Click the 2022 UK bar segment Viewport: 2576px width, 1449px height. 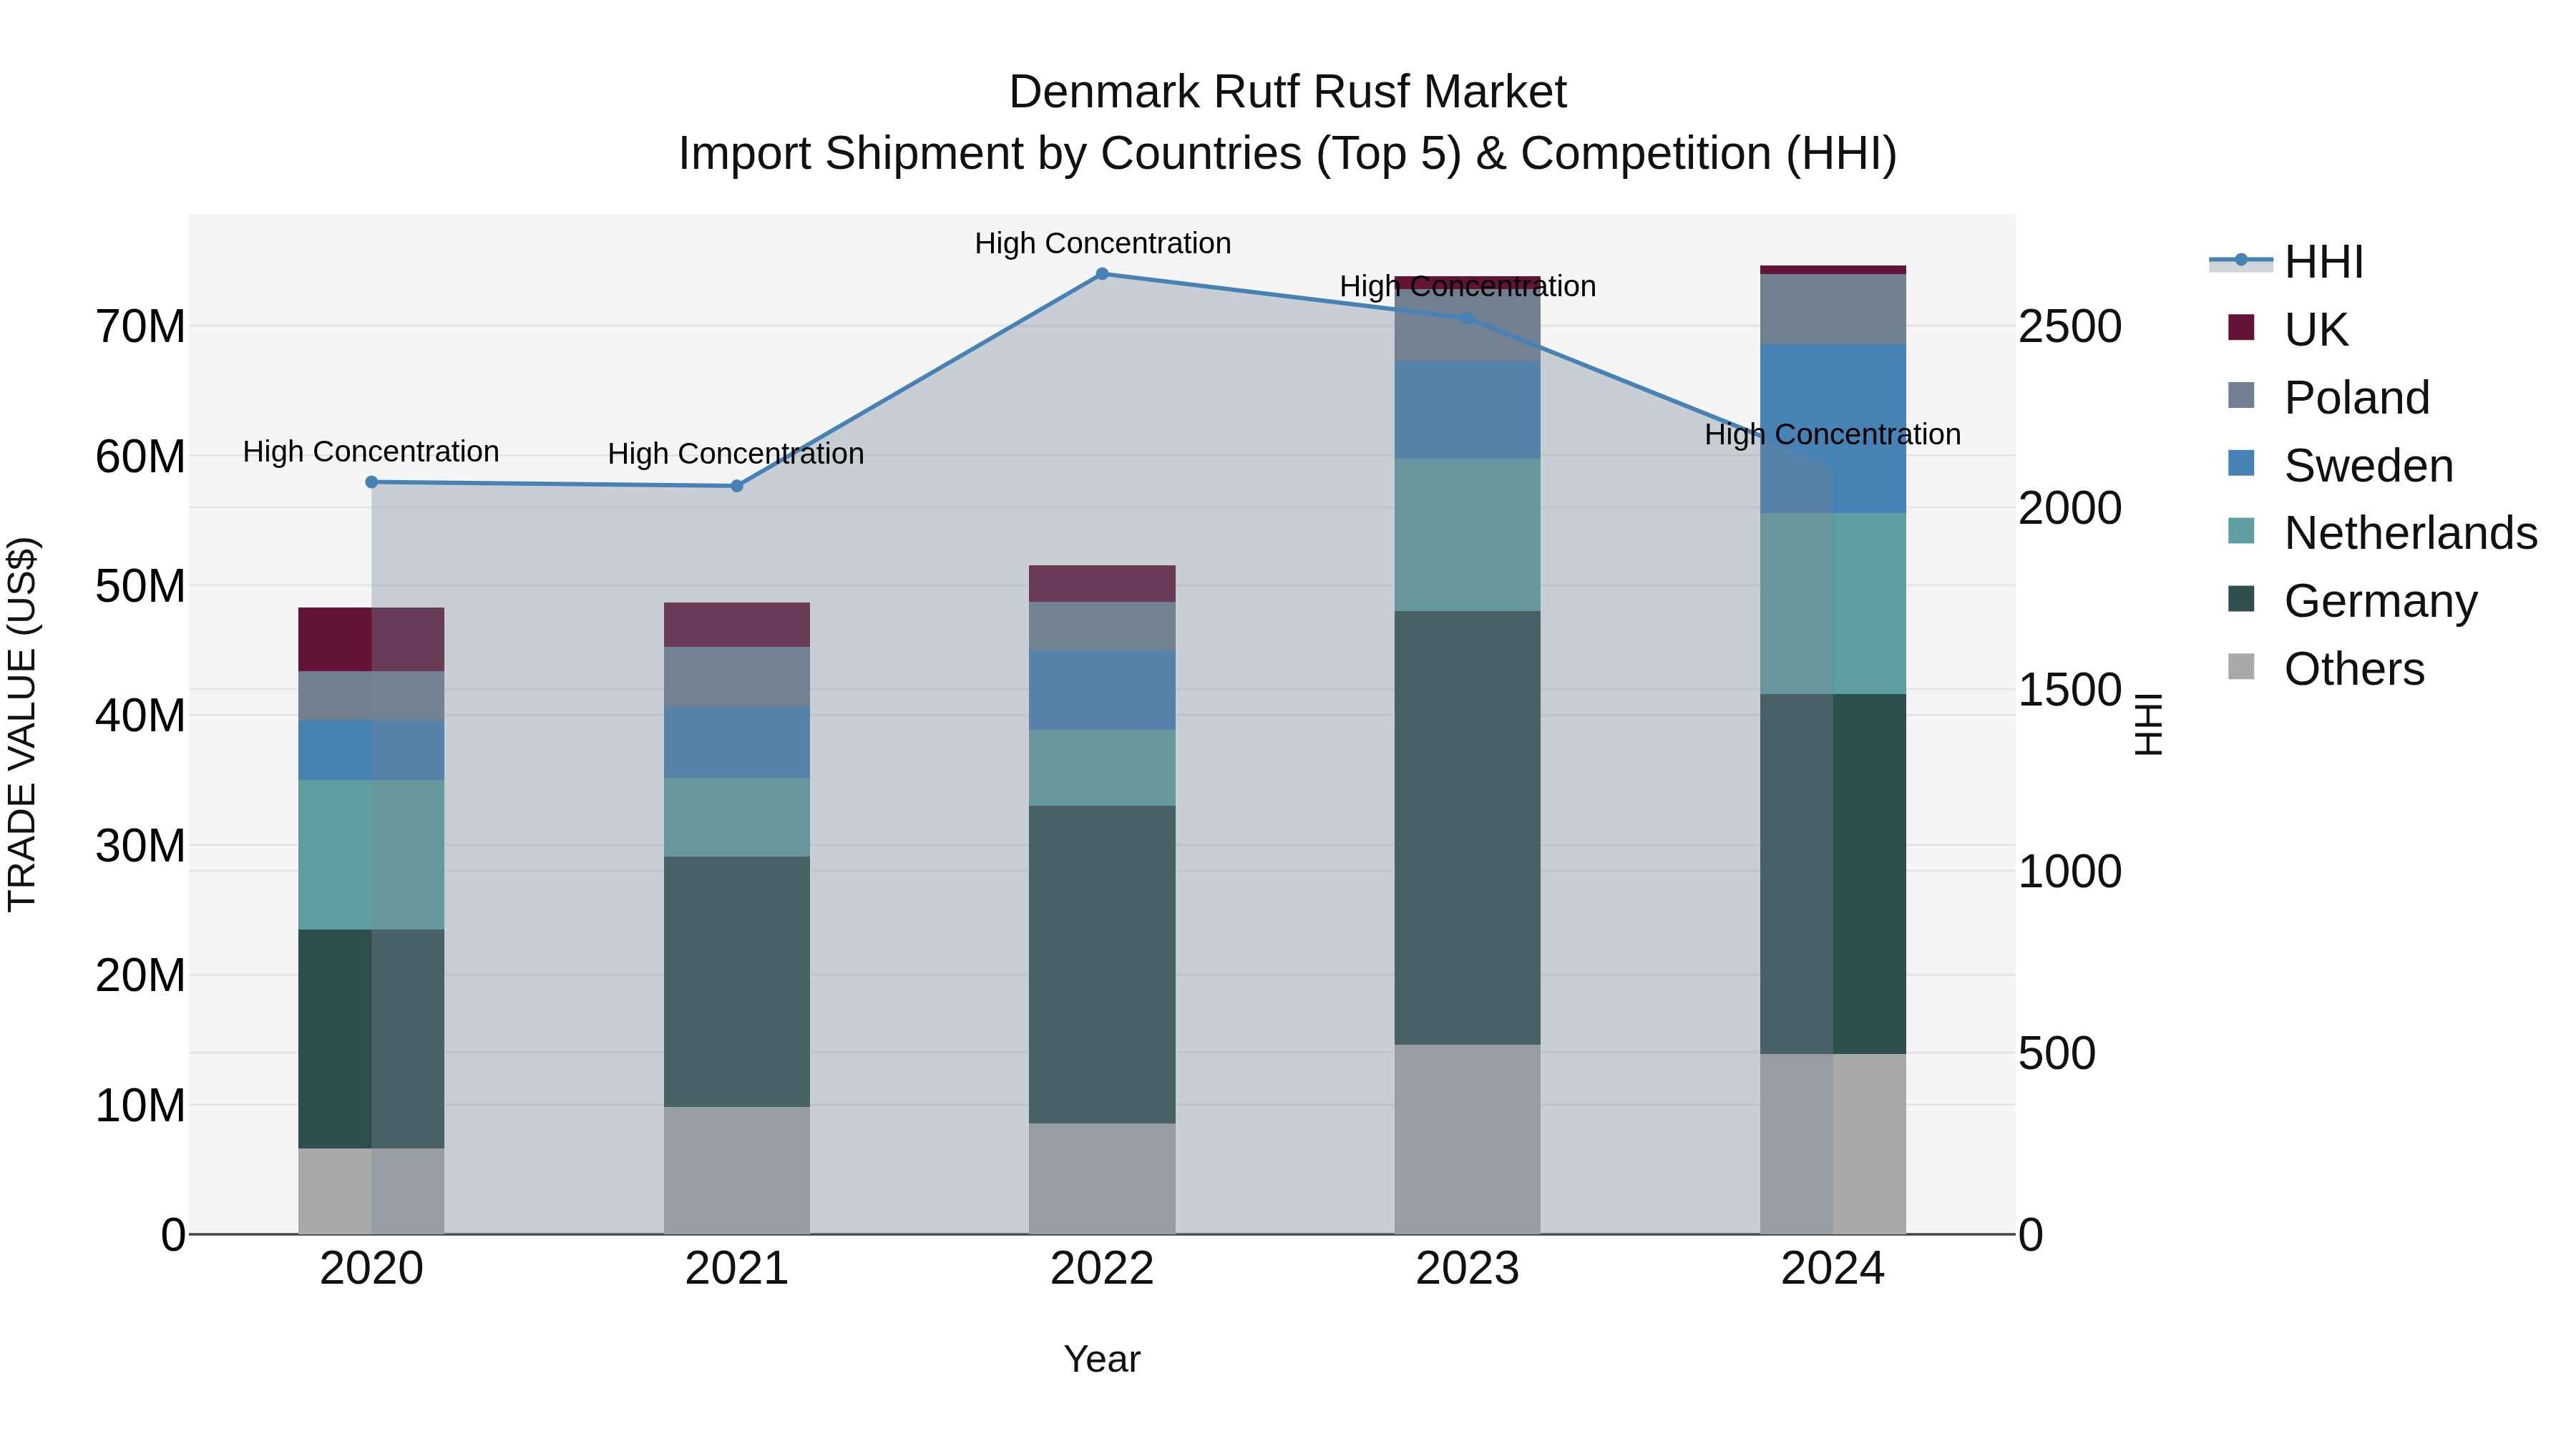click(x=1102, y=584)
